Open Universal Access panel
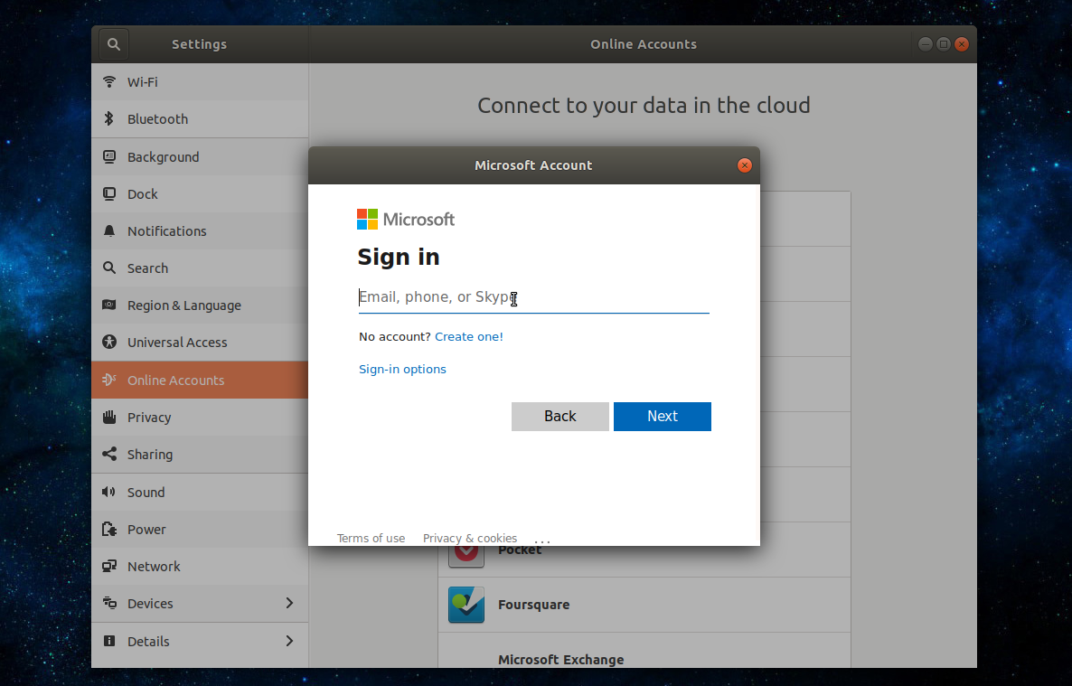Screen dimensions: 1072x686 [200, 342]
